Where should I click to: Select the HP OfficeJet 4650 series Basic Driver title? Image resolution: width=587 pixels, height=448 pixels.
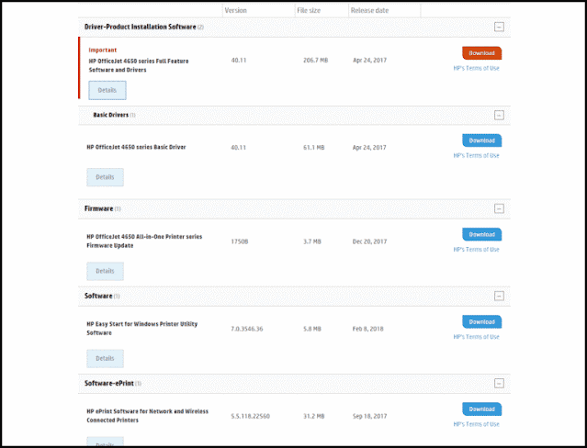(136, 147)
